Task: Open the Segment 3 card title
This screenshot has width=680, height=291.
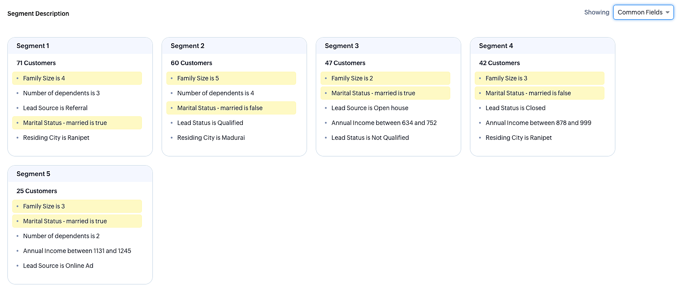Action: pos(342,46)
